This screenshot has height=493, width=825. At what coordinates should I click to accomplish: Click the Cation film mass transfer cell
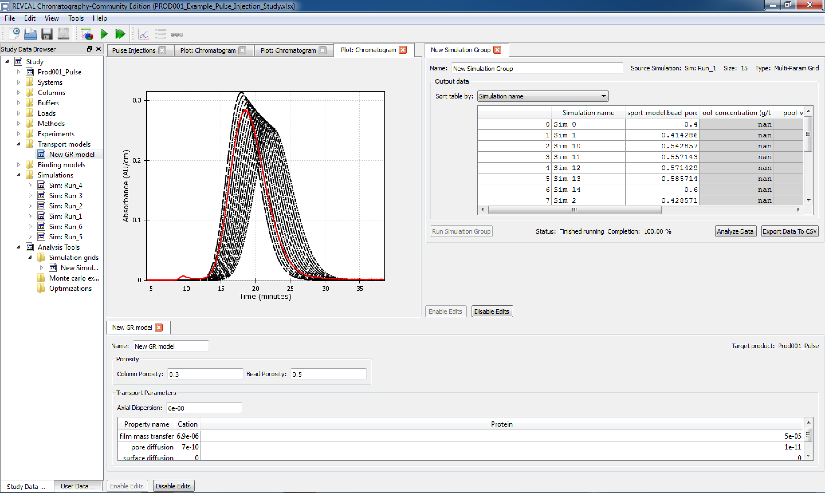click(x=187, y=436)
